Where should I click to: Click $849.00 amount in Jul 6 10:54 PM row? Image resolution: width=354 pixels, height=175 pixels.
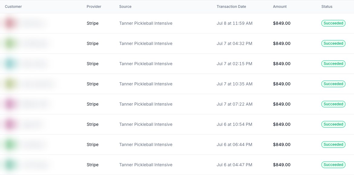(x=281, y=124)
